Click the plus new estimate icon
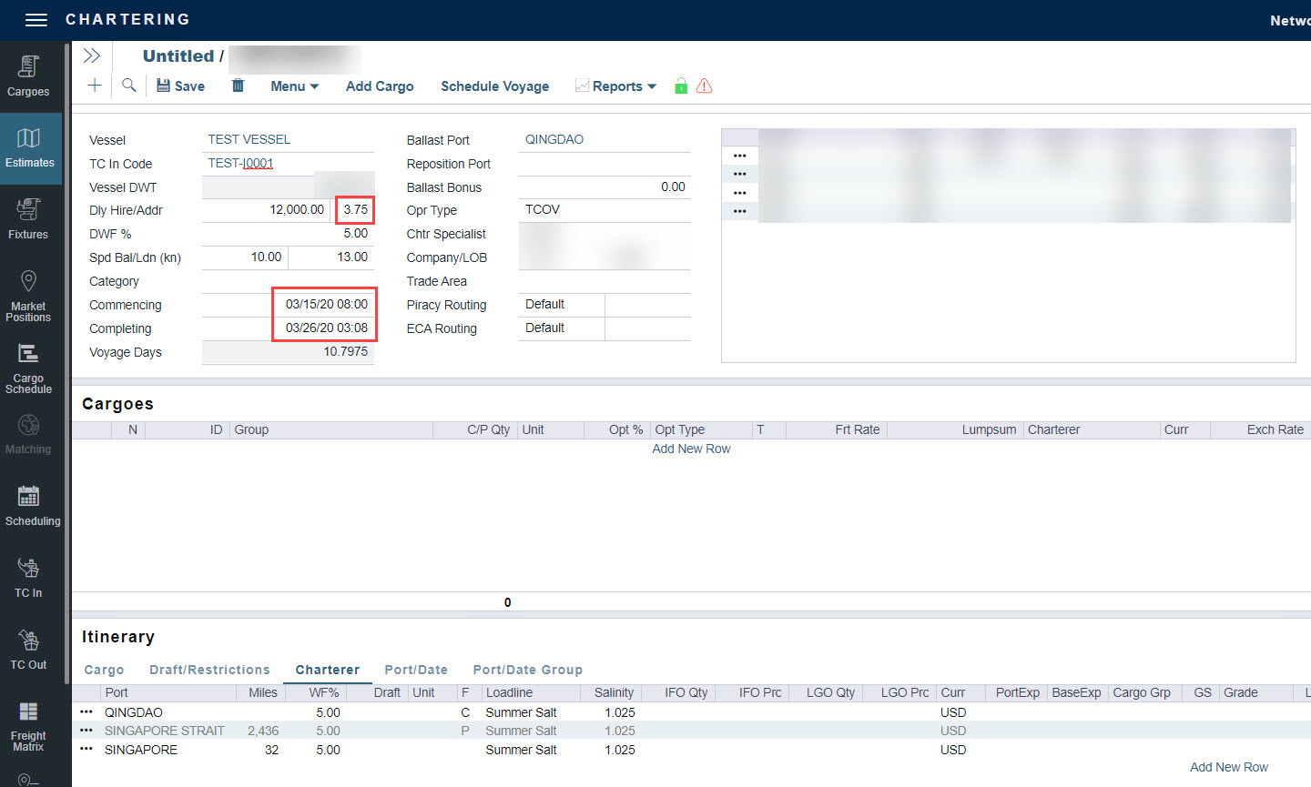1311x787 pixels. 95,86
